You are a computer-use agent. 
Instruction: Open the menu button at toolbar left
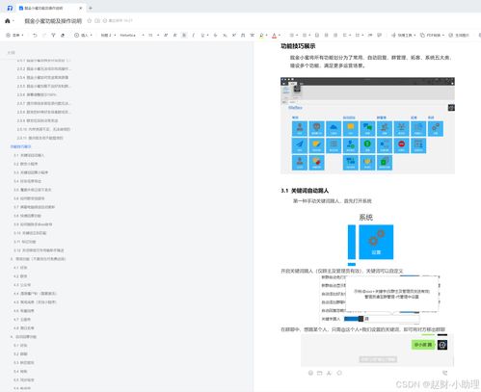coord(14,35)
